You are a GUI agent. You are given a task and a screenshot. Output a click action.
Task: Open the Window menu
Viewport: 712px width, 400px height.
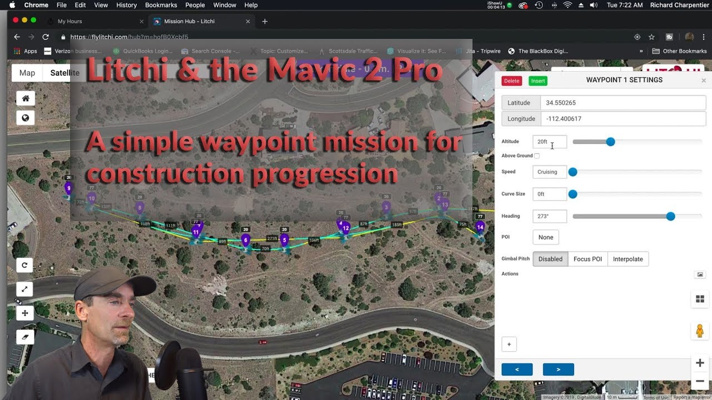tap(225, 5)
